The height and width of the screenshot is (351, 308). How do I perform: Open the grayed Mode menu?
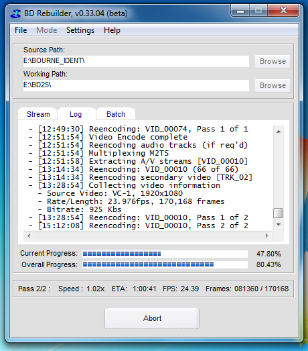point(46,30)
